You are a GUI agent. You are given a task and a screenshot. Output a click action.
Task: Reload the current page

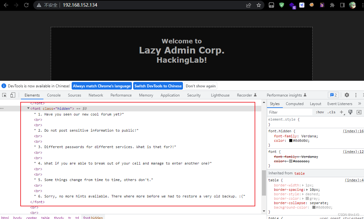(x=26, y=5)
